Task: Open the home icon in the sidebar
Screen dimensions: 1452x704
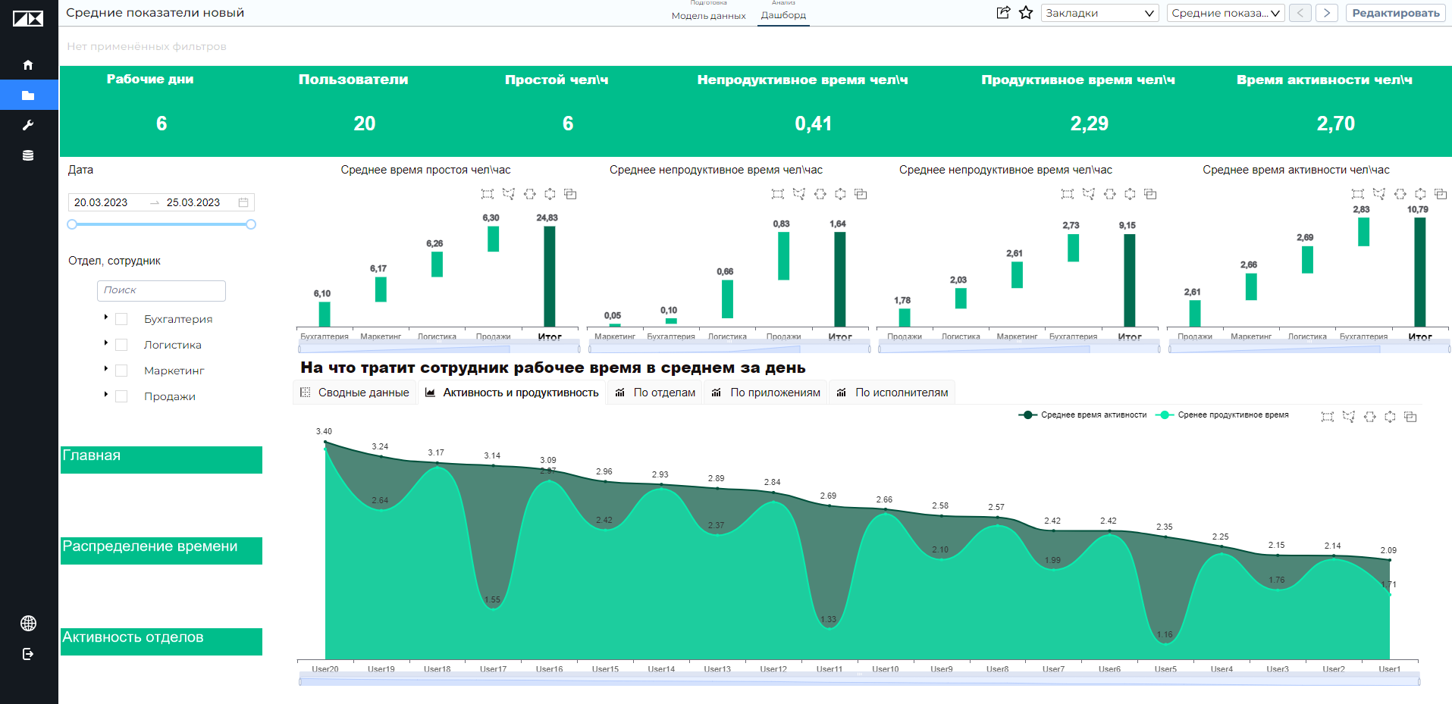Action: click(x=28, y=65)
